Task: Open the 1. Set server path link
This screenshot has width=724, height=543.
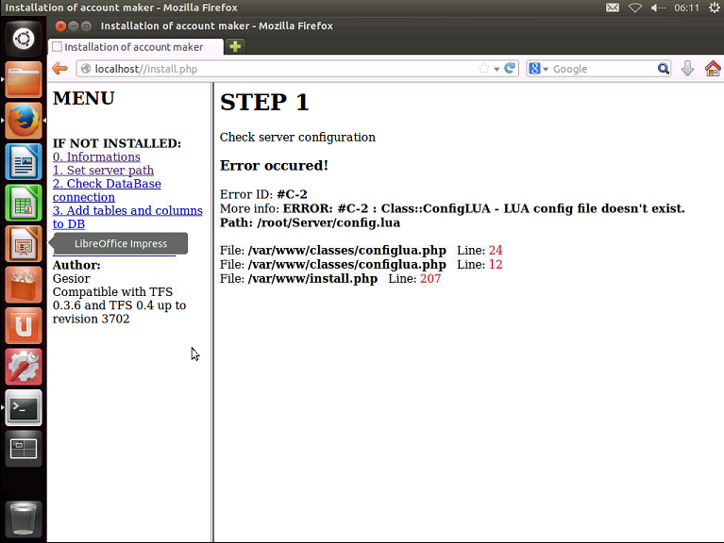Action: click(x=104, y=170)
